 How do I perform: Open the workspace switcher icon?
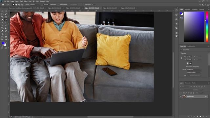pyautogui.click(x=203, y=5)
